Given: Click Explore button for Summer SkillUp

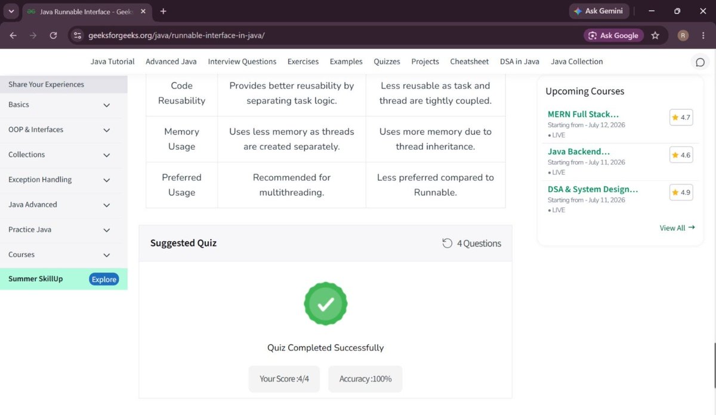Looking at the screenshot, I should (x=104, y=279).
